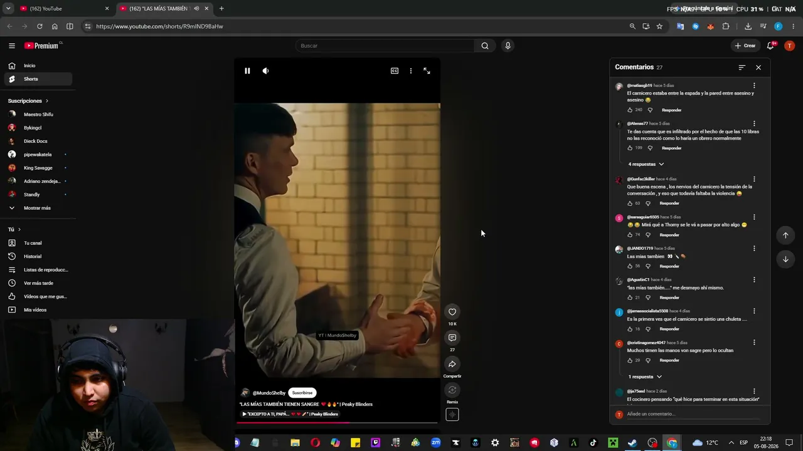Open browser downloads
The image size is (803, 451).
click(x=748, y=26)
